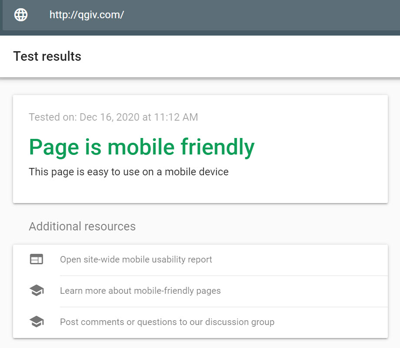The height and width of the screenshot is (348, 400).
Task: Click the dark URL header bar
Action: pos(200,15)
